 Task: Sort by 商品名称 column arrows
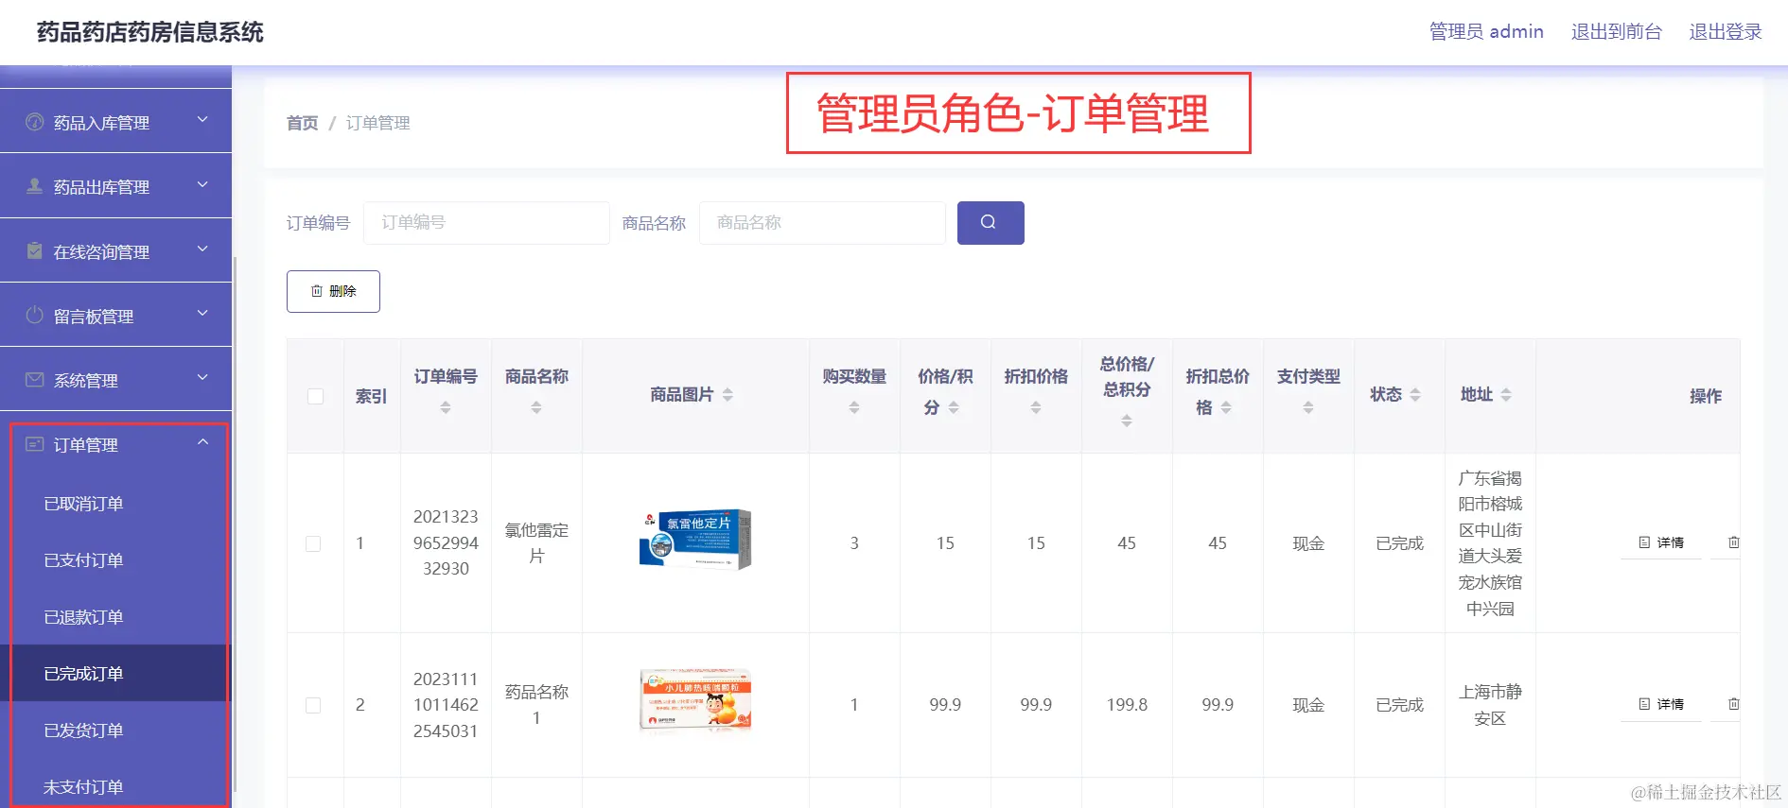(x=536, y=407)
